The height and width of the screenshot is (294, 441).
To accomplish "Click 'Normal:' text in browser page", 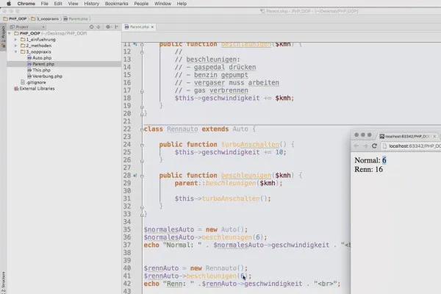I will pos(367,160).
